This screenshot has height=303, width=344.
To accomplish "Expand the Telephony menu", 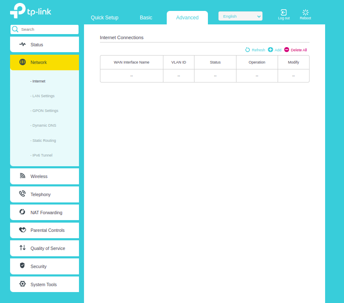I will (x=44, y=194).
